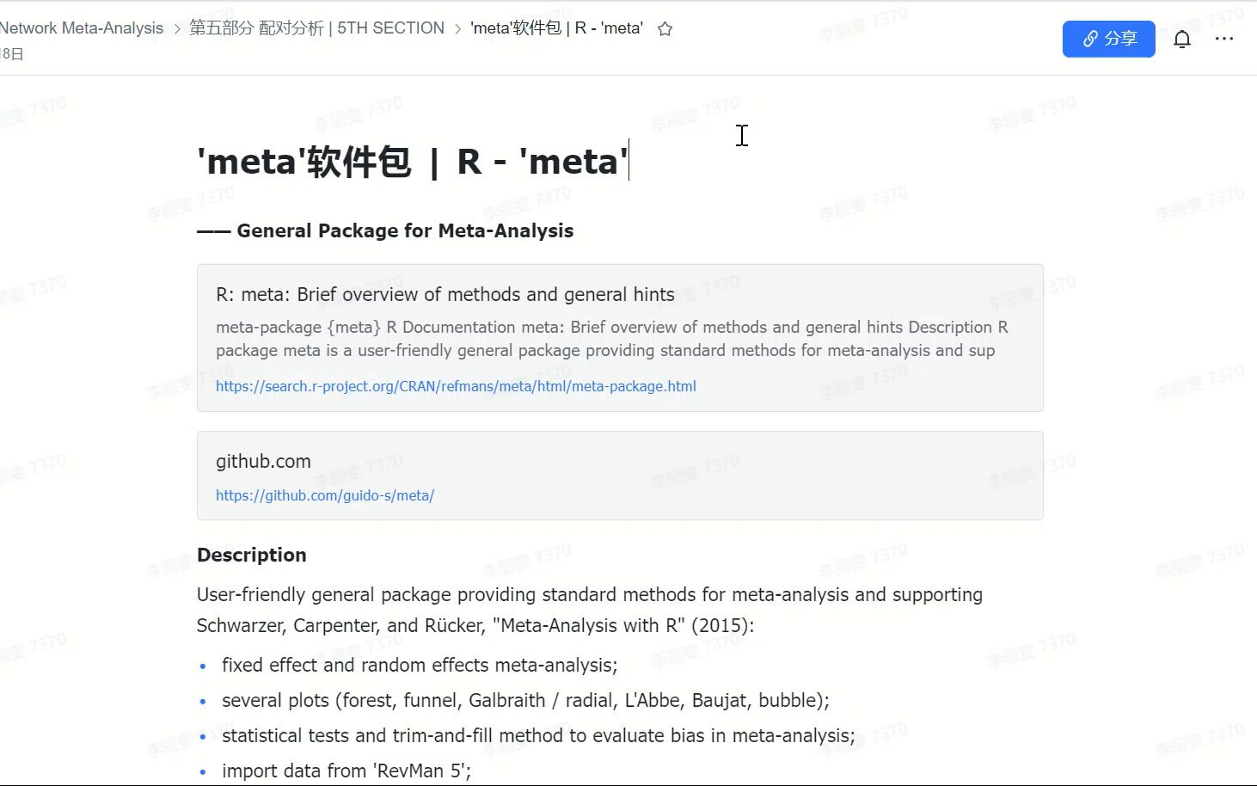Go to Network Meta-Analysis breadcrumb
This screenshot has height=786, width=1257.
coord(82,28)
